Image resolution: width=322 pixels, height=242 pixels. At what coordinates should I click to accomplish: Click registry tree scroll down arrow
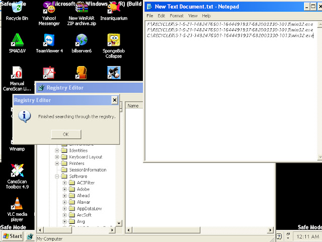click(119, 223)
